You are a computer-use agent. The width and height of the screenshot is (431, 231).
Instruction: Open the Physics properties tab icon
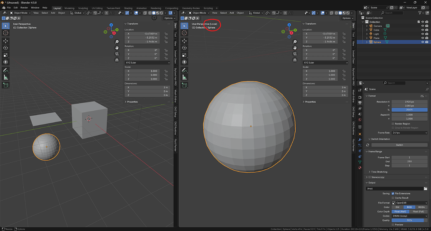360,151
